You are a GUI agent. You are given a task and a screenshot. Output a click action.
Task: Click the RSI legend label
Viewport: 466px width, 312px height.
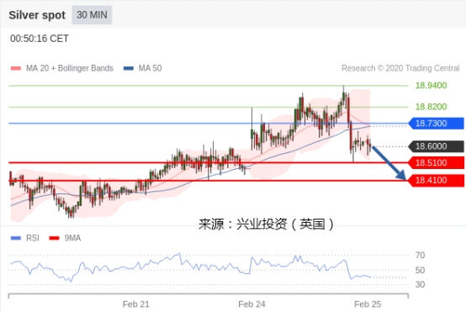point(33,238)
